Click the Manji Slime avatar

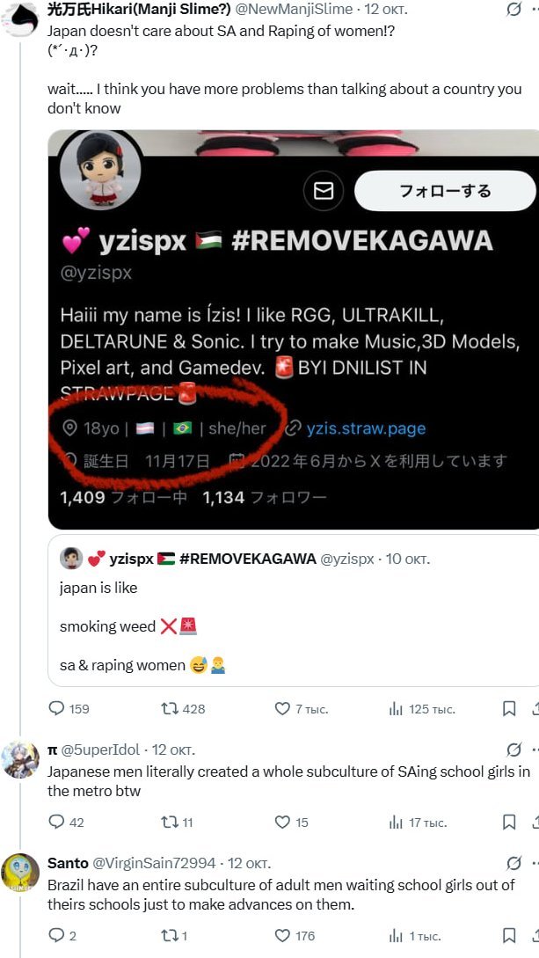coord(21,19)
